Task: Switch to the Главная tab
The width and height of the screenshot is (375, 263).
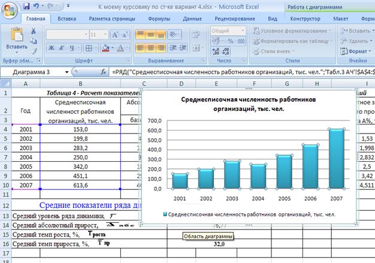Action: (35, 19)
